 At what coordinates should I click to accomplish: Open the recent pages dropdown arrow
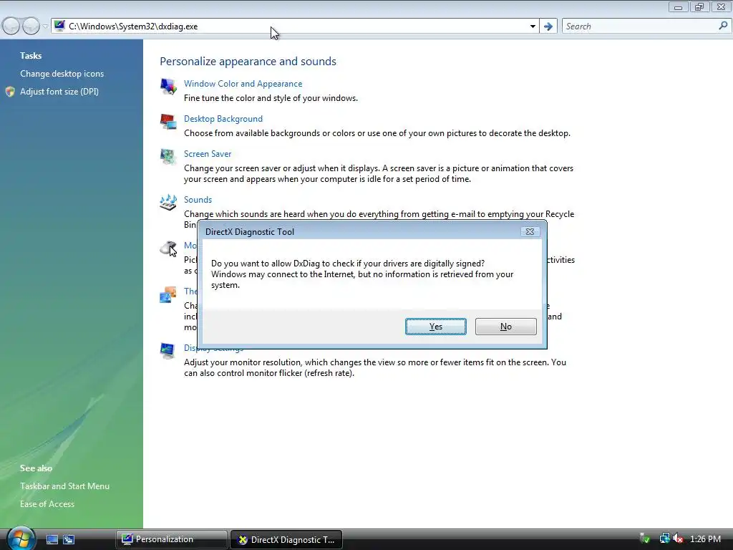[x=45, y=26]
